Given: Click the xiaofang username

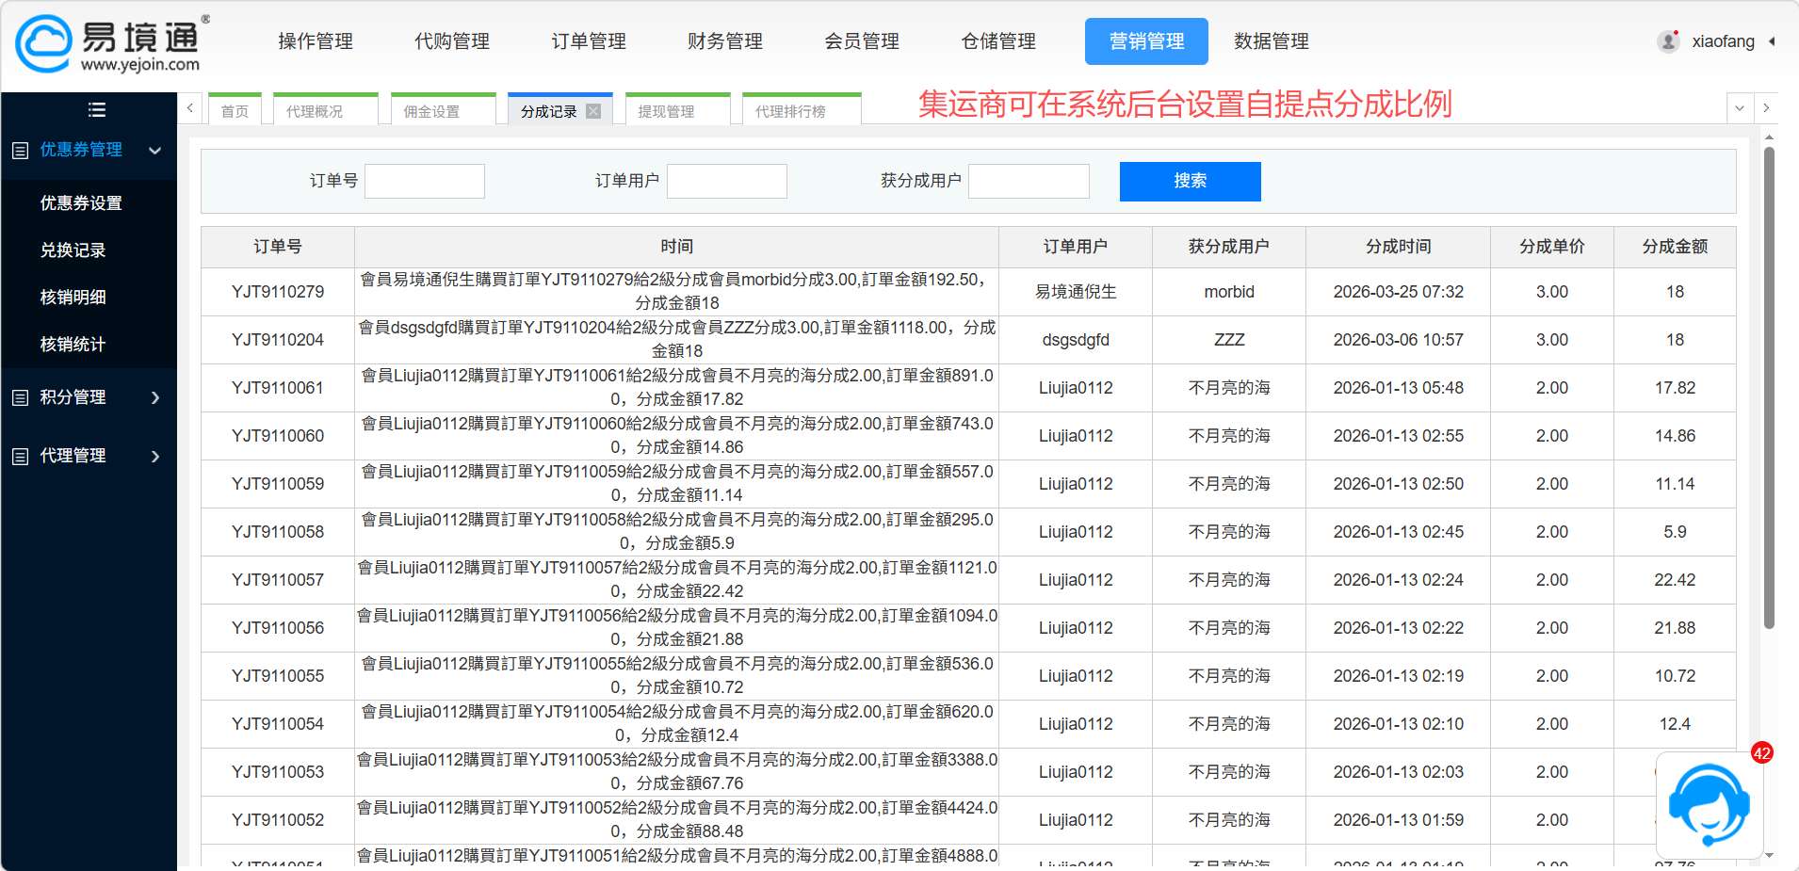Looking at the screenshot, I should [x=1723, y=41].
